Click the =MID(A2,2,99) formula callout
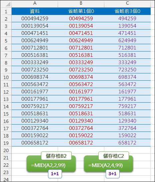The width and height of the screenshot is (155, 182). pos(51,164)
